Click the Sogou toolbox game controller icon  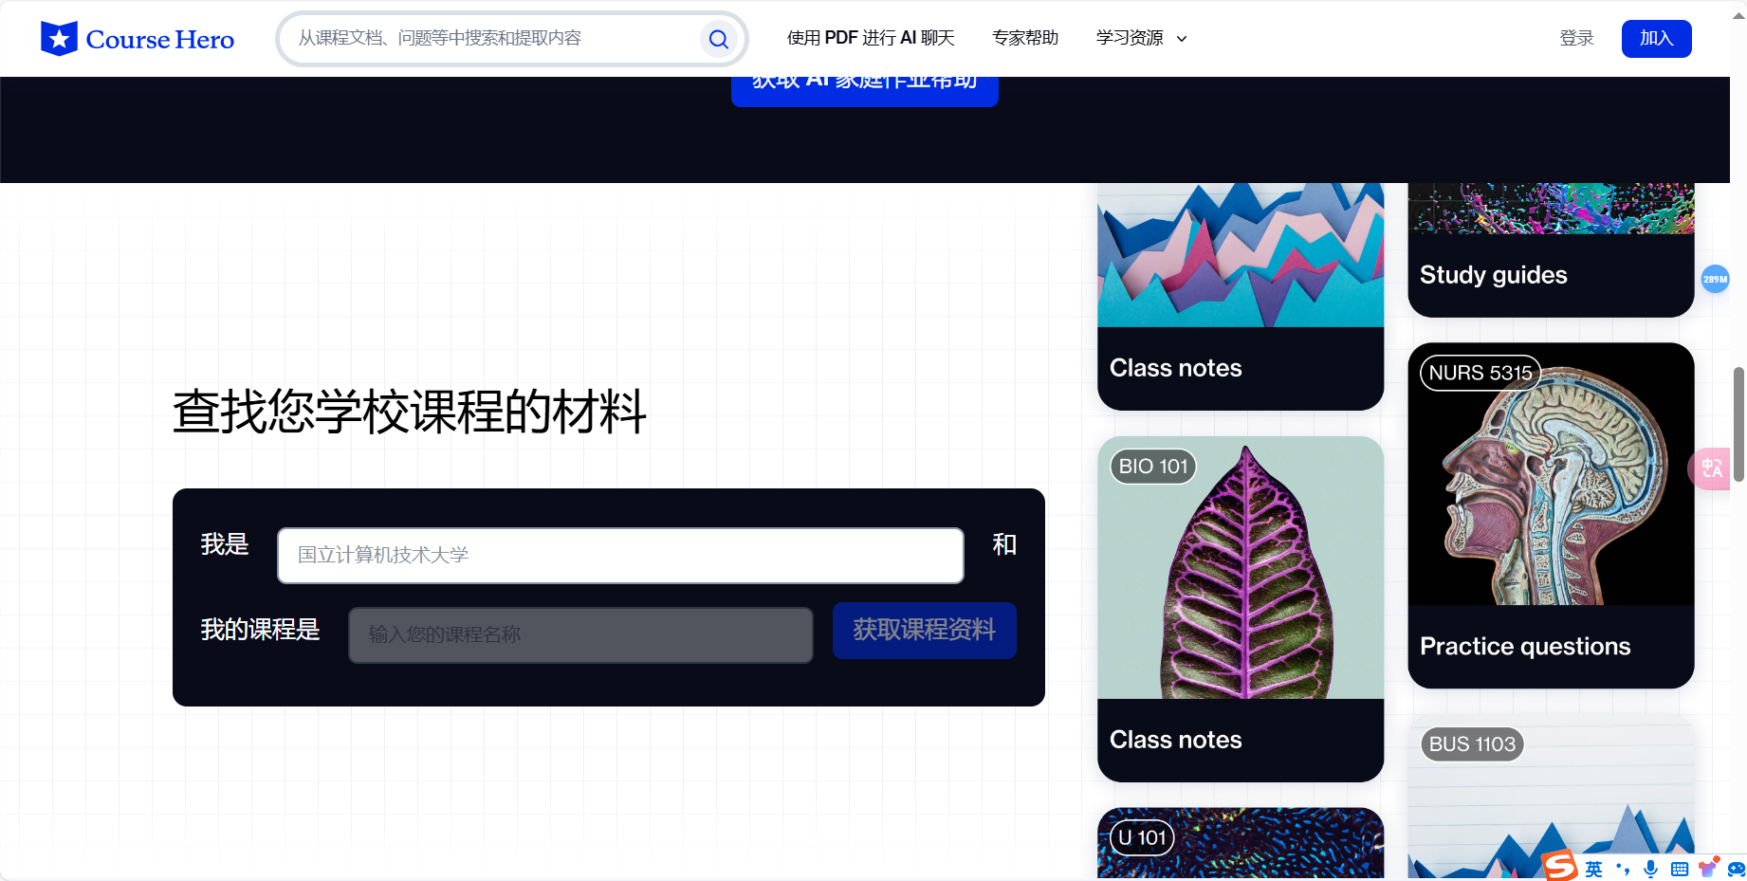(1738, 870)
